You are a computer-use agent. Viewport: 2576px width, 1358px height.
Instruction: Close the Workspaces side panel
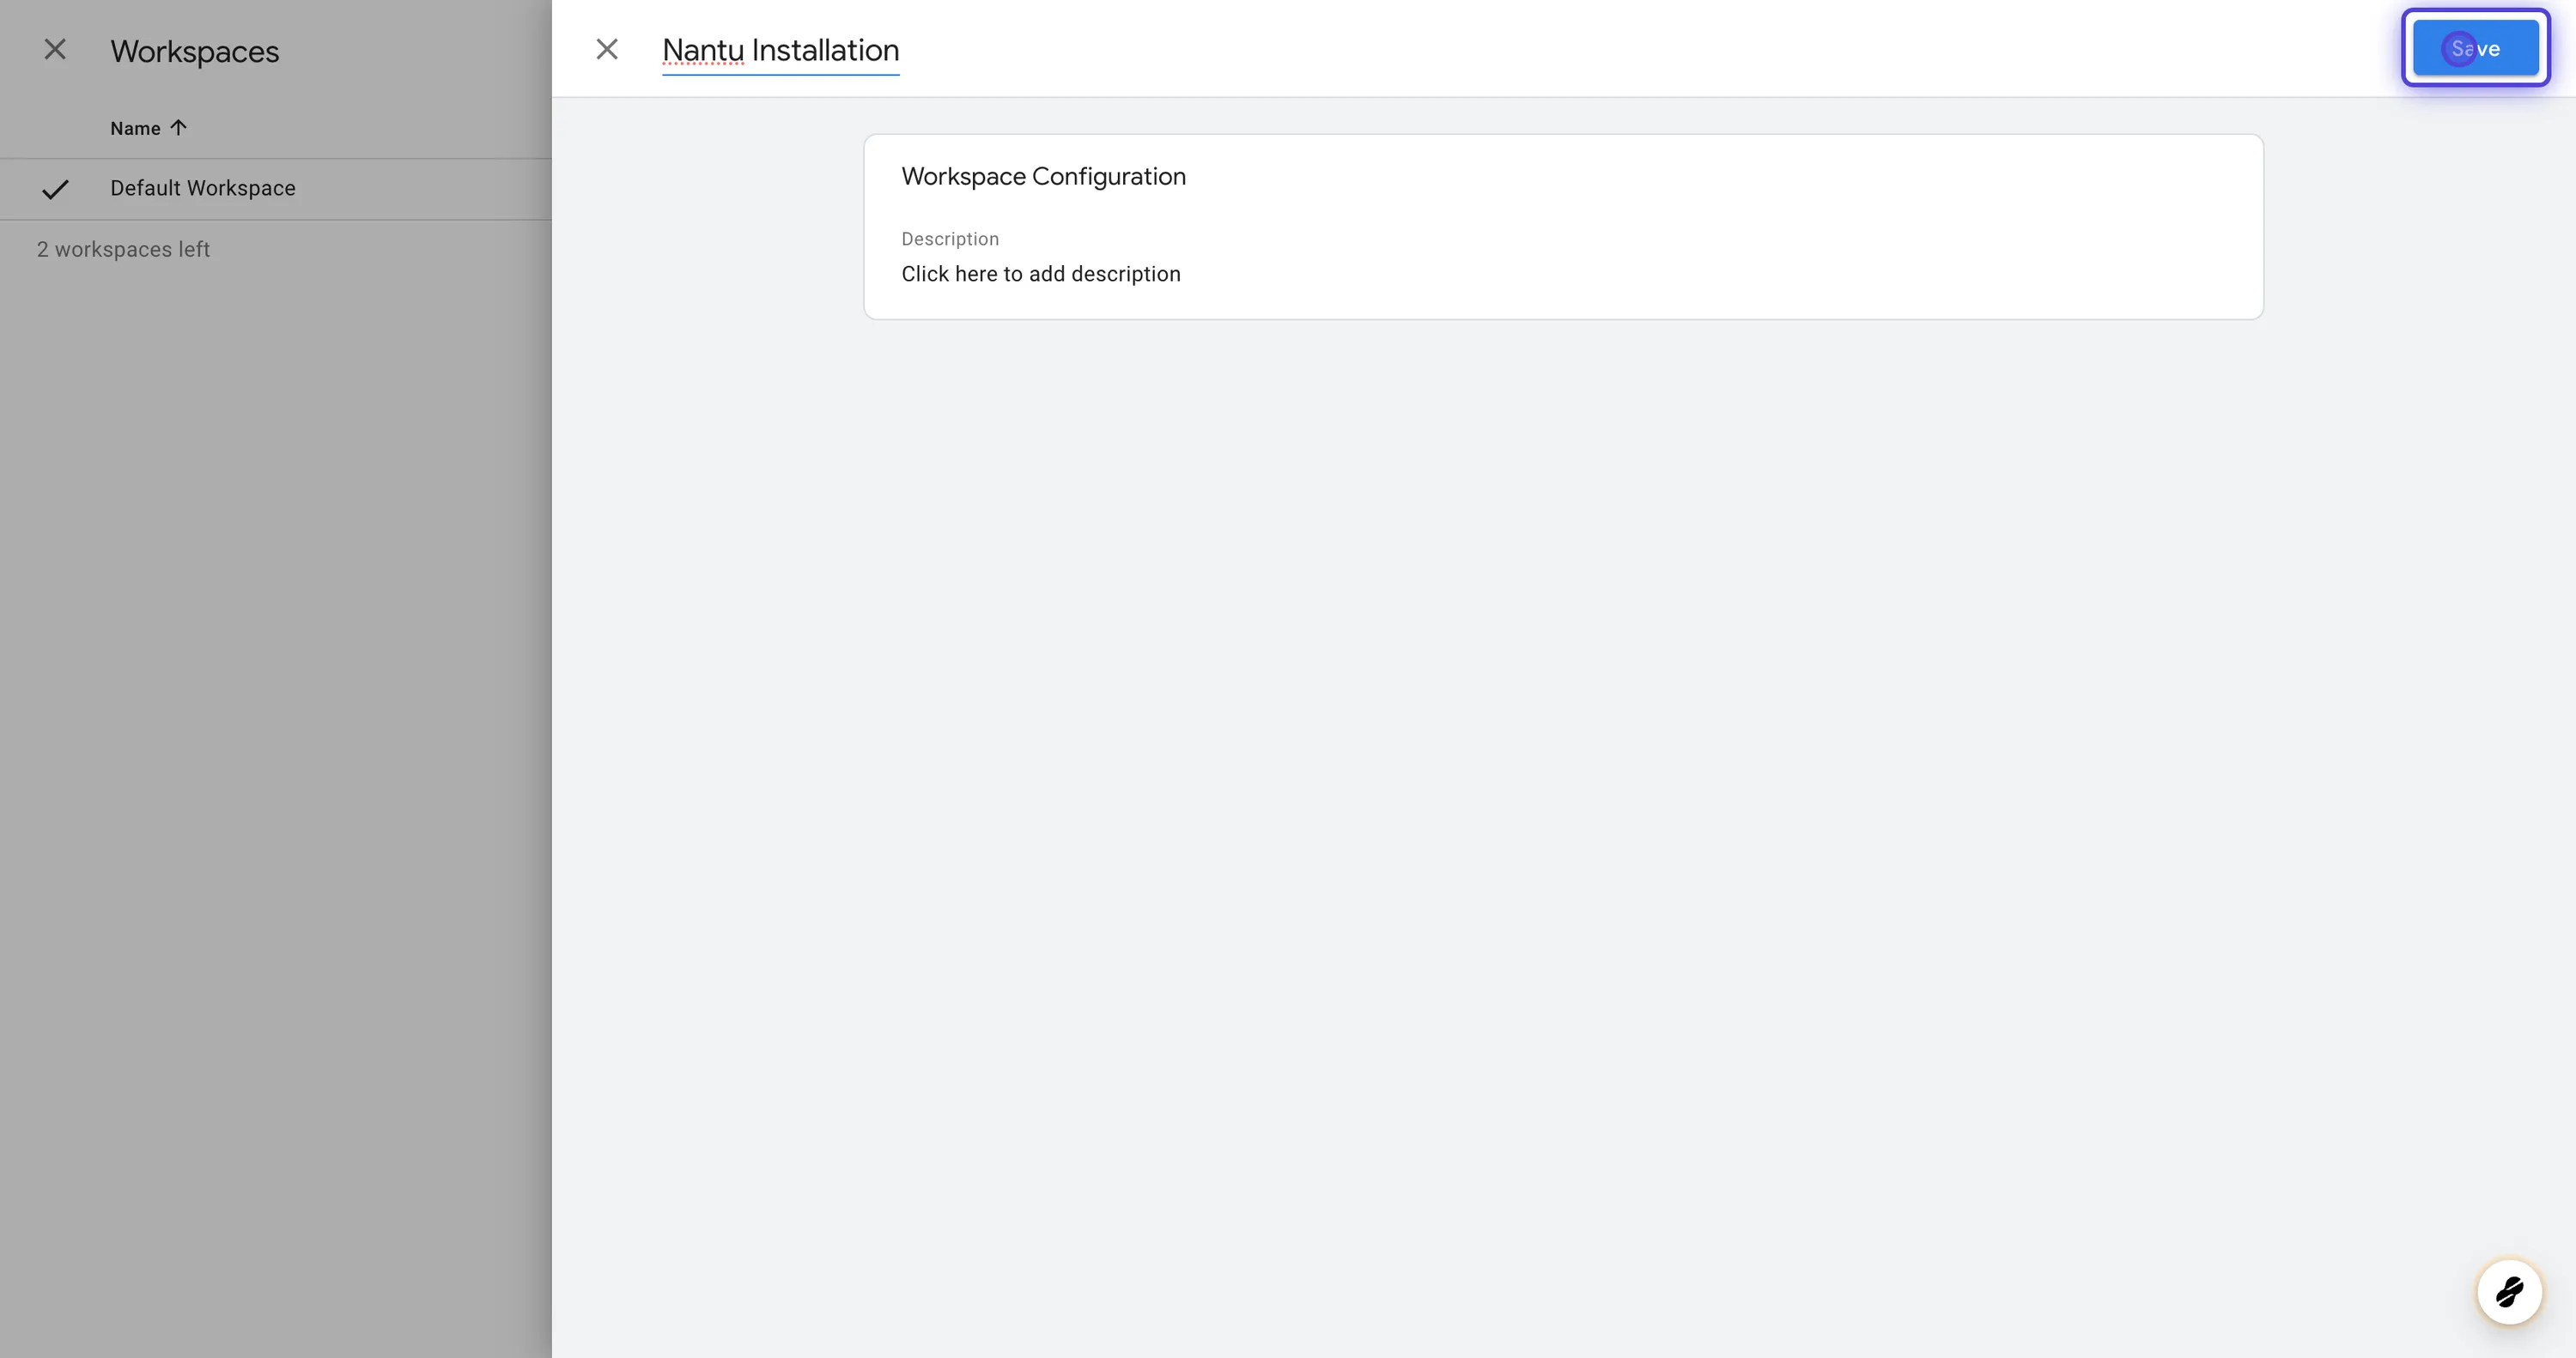coord(55,49)
